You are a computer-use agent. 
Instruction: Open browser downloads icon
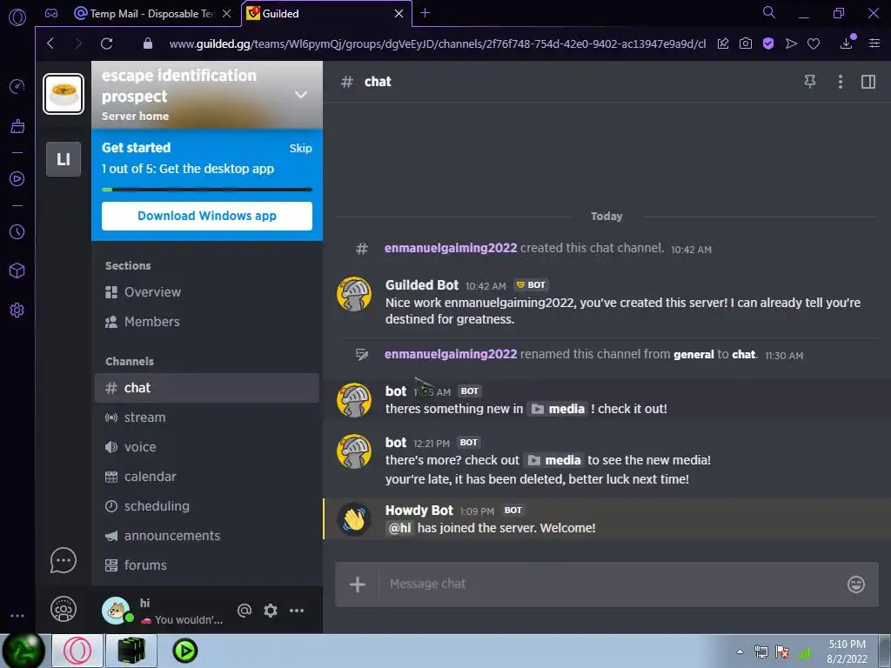[847, 43]
